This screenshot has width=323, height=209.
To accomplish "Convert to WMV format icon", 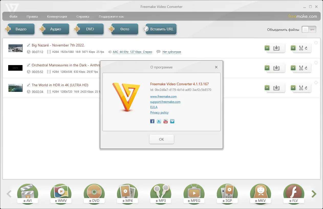I will click(x=61, y=194).
